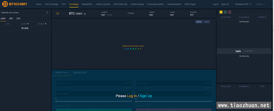Sort coin list by Lastest
This screenshot has height=111, width=274.
pos(25,24)
